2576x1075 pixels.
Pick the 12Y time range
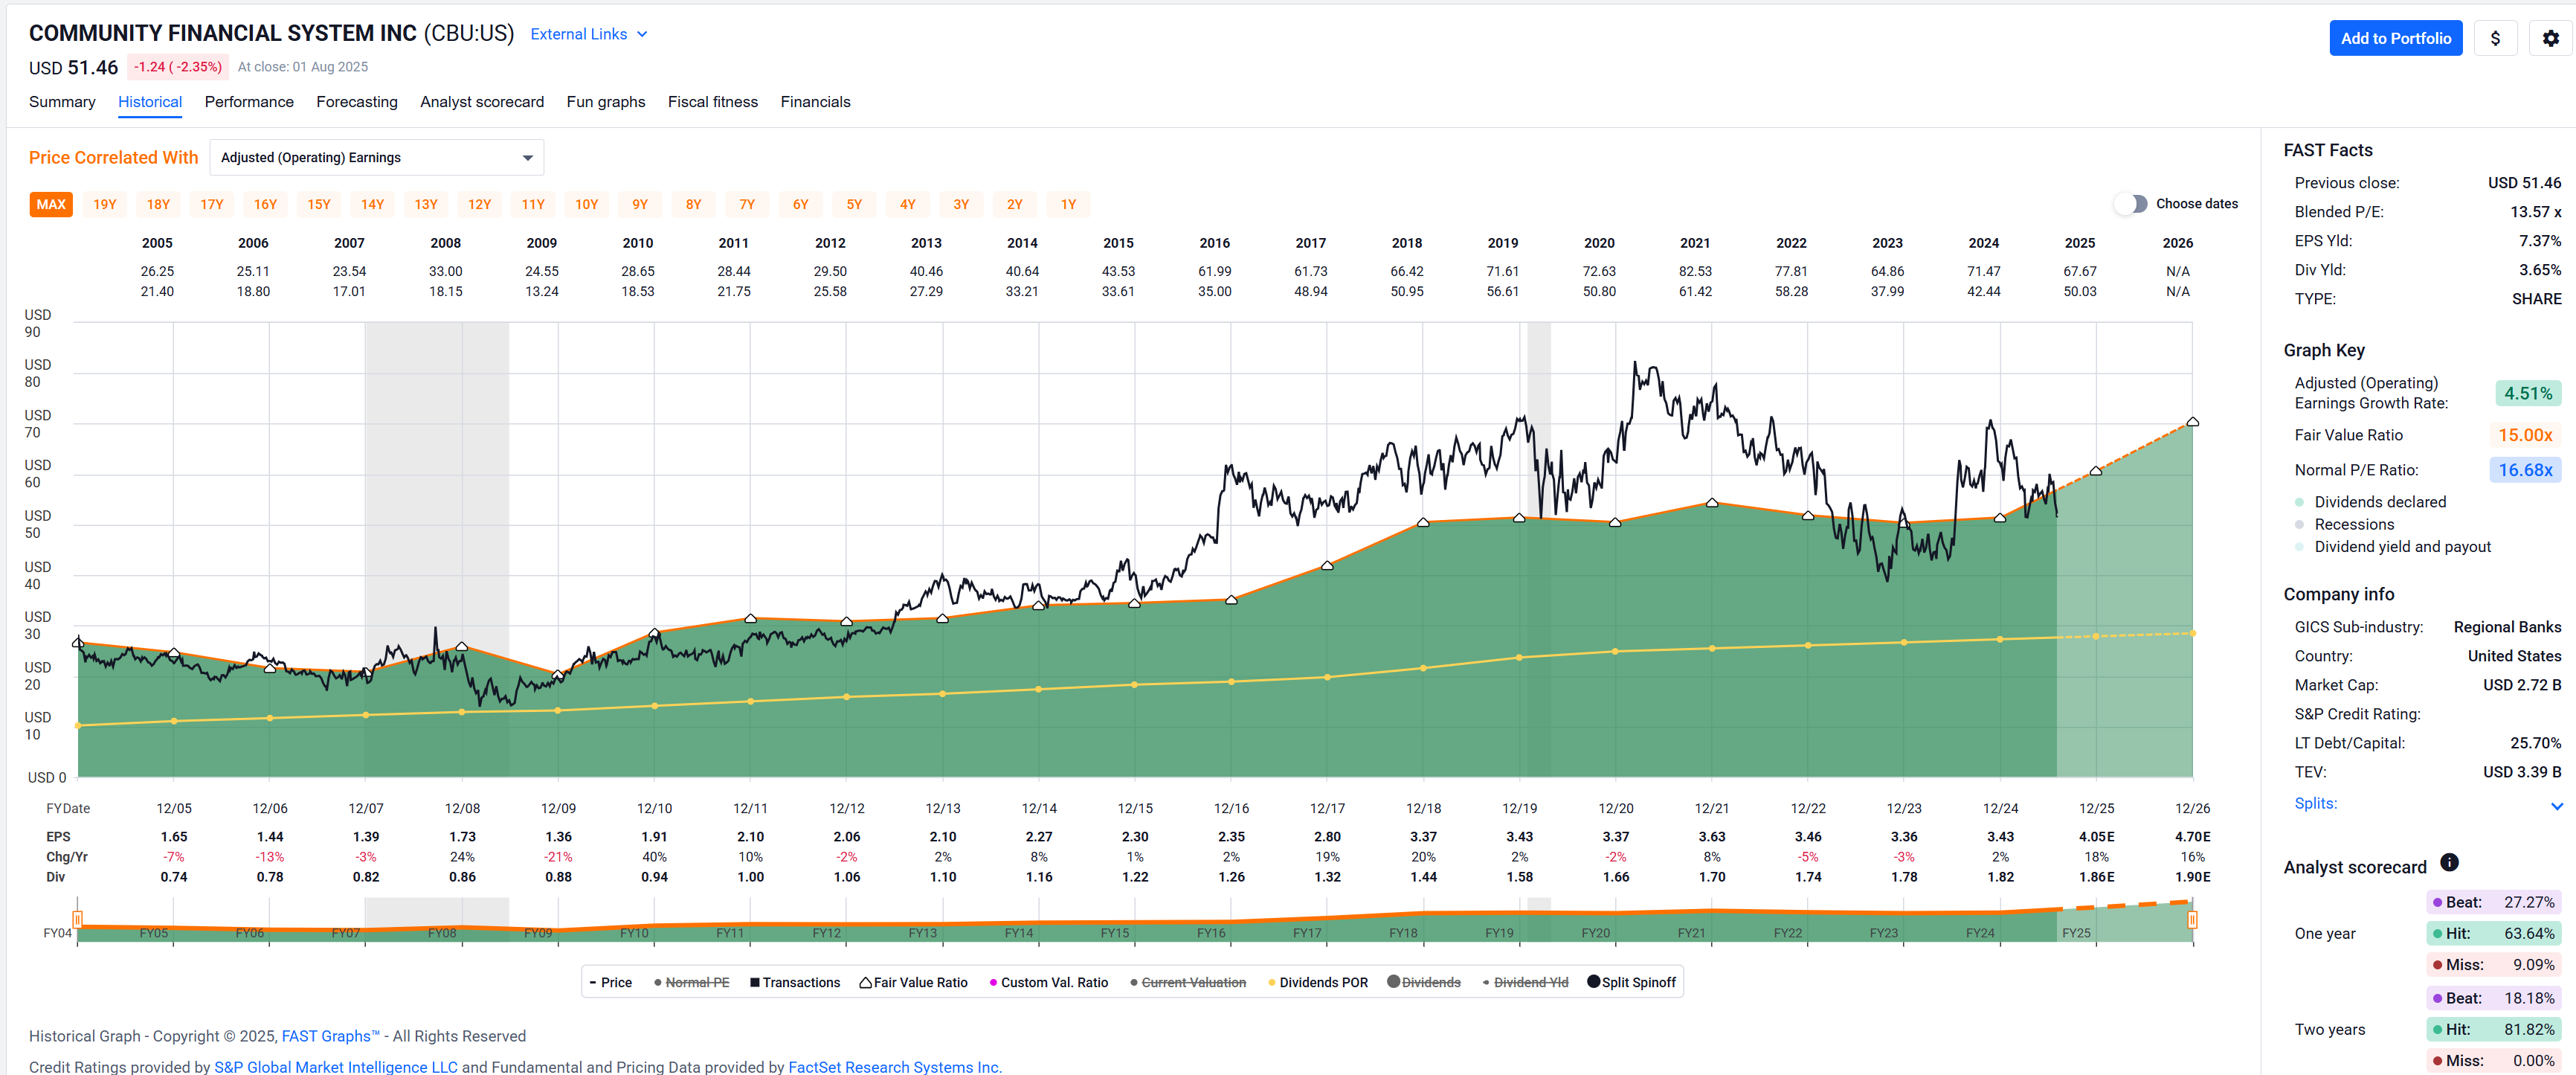pyautogui.click(x=480, y=204)
